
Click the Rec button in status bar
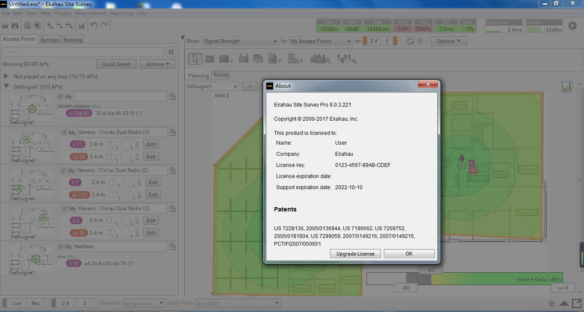tap(35, 303)
